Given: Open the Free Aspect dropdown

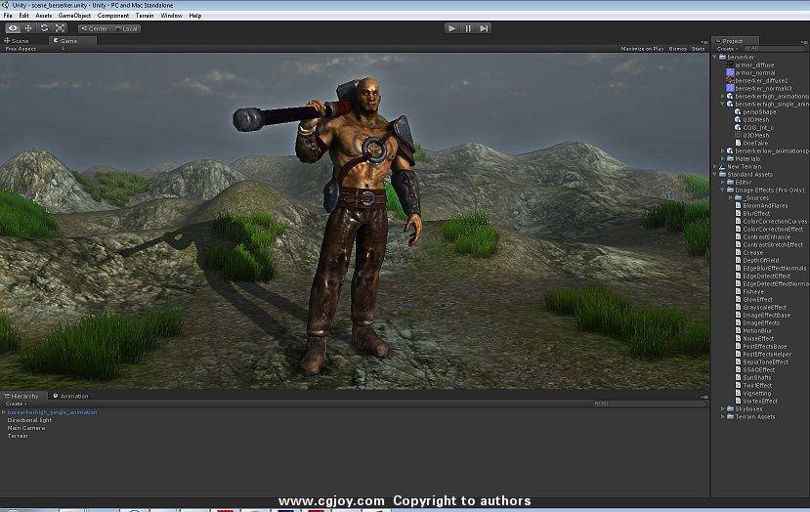Looking at the screenshot, I should [x=21, y=48].
